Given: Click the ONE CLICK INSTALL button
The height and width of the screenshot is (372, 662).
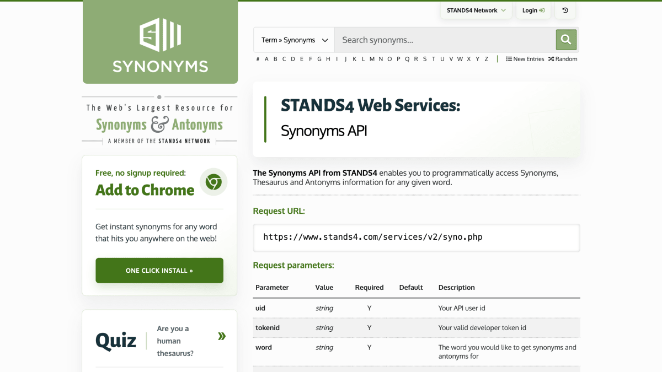Looking at the screenshot, I should [159, 271].
